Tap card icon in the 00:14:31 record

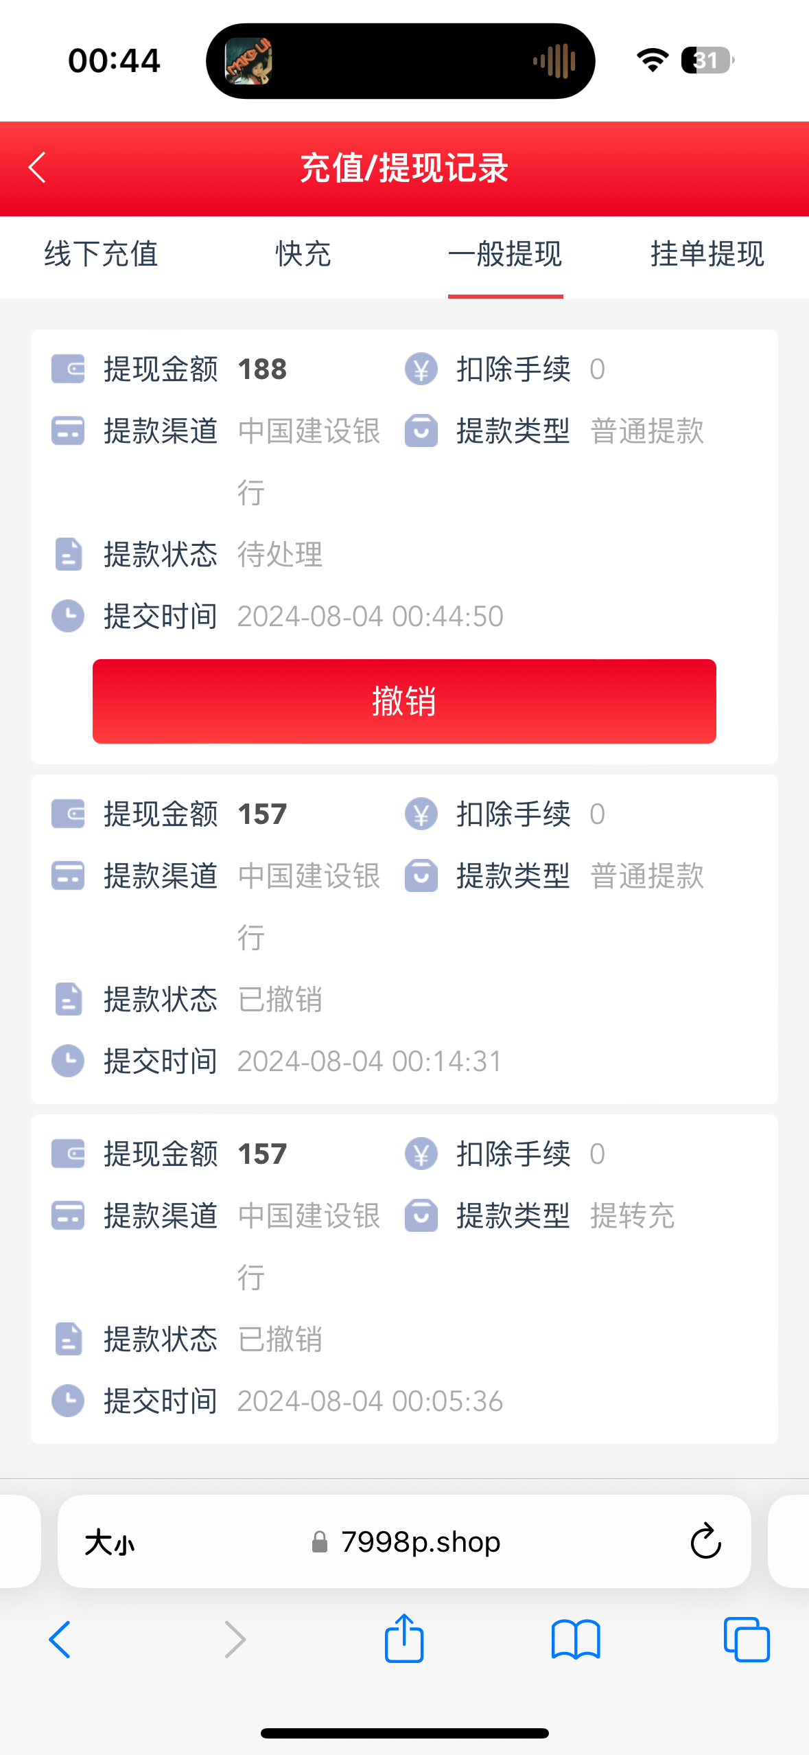pyautogui.click(x=68, y=875)
